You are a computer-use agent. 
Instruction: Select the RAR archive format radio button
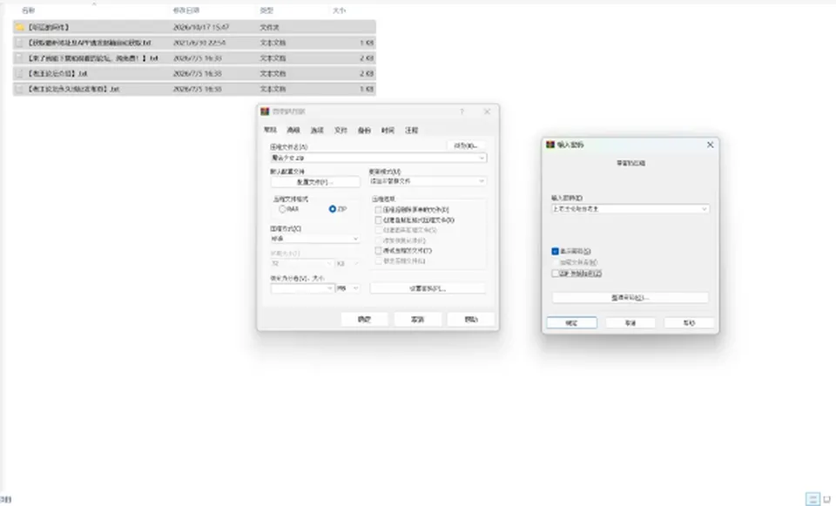(282, 209)
